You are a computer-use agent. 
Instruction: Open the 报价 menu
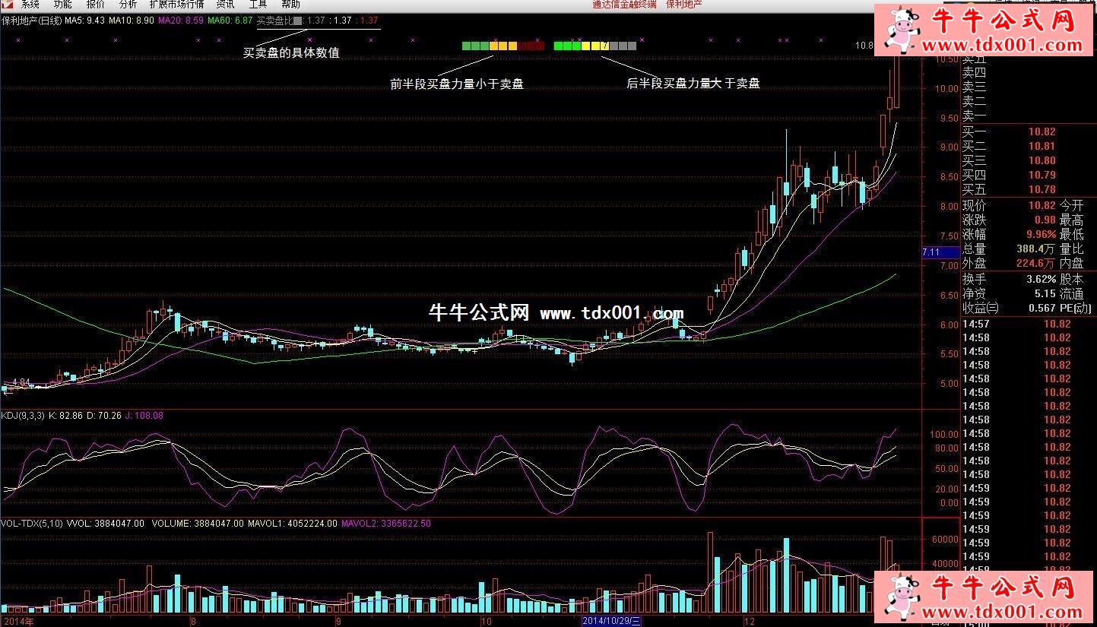click(96, 4)
